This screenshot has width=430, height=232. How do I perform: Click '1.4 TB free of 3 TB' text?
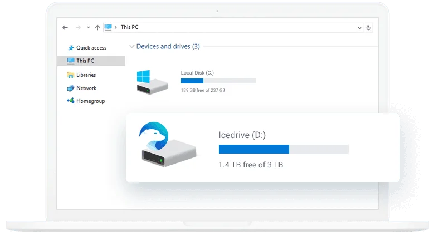click(251, 165)
